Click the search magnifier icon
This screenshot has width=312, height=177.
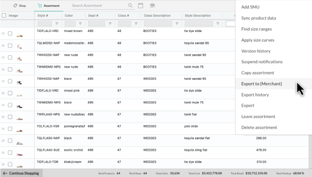pos(130,5)
